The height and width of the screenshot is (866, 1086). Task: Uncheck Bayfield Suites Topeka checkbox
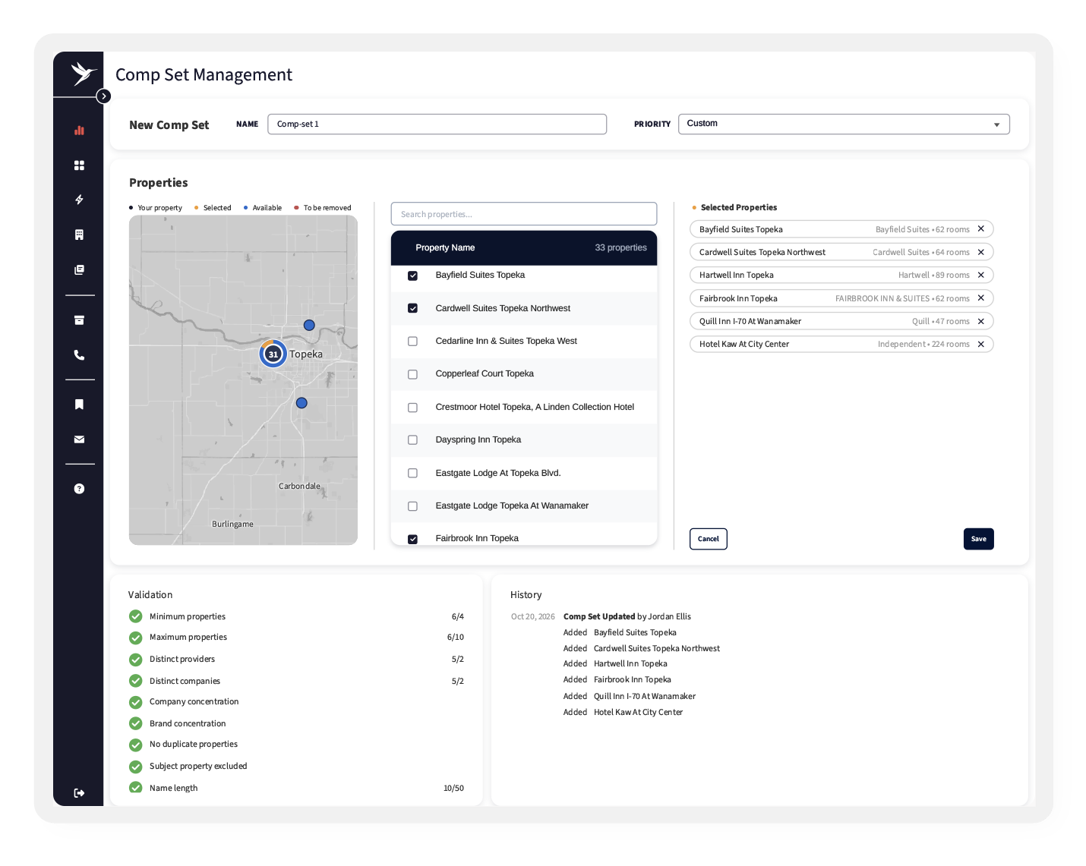tap(413, 276)
